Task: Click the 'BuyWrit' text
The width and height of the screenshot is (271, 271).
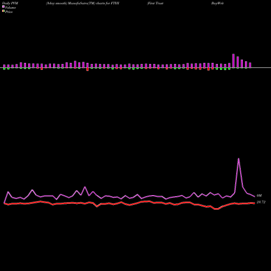Action: 217,3
